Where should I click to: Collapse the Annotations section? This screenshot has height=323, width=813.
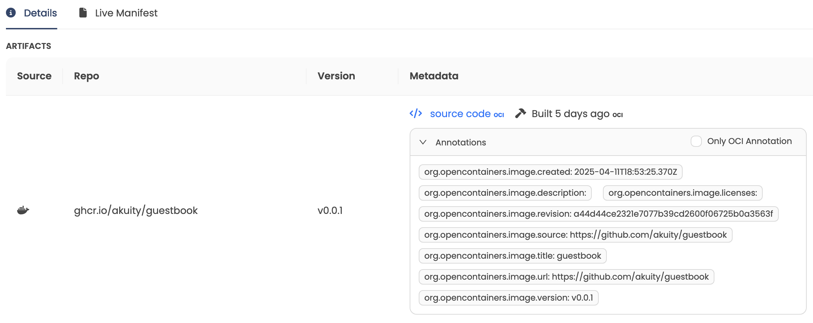click(423, 142)
